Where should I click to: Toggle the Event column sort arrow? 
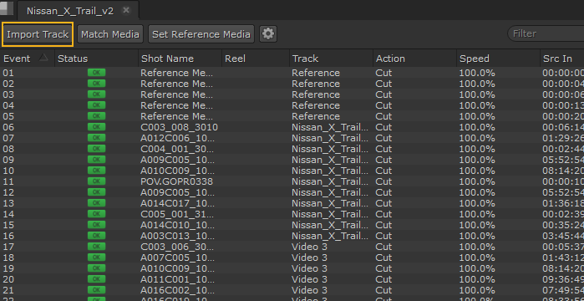[x=43, y=58]
